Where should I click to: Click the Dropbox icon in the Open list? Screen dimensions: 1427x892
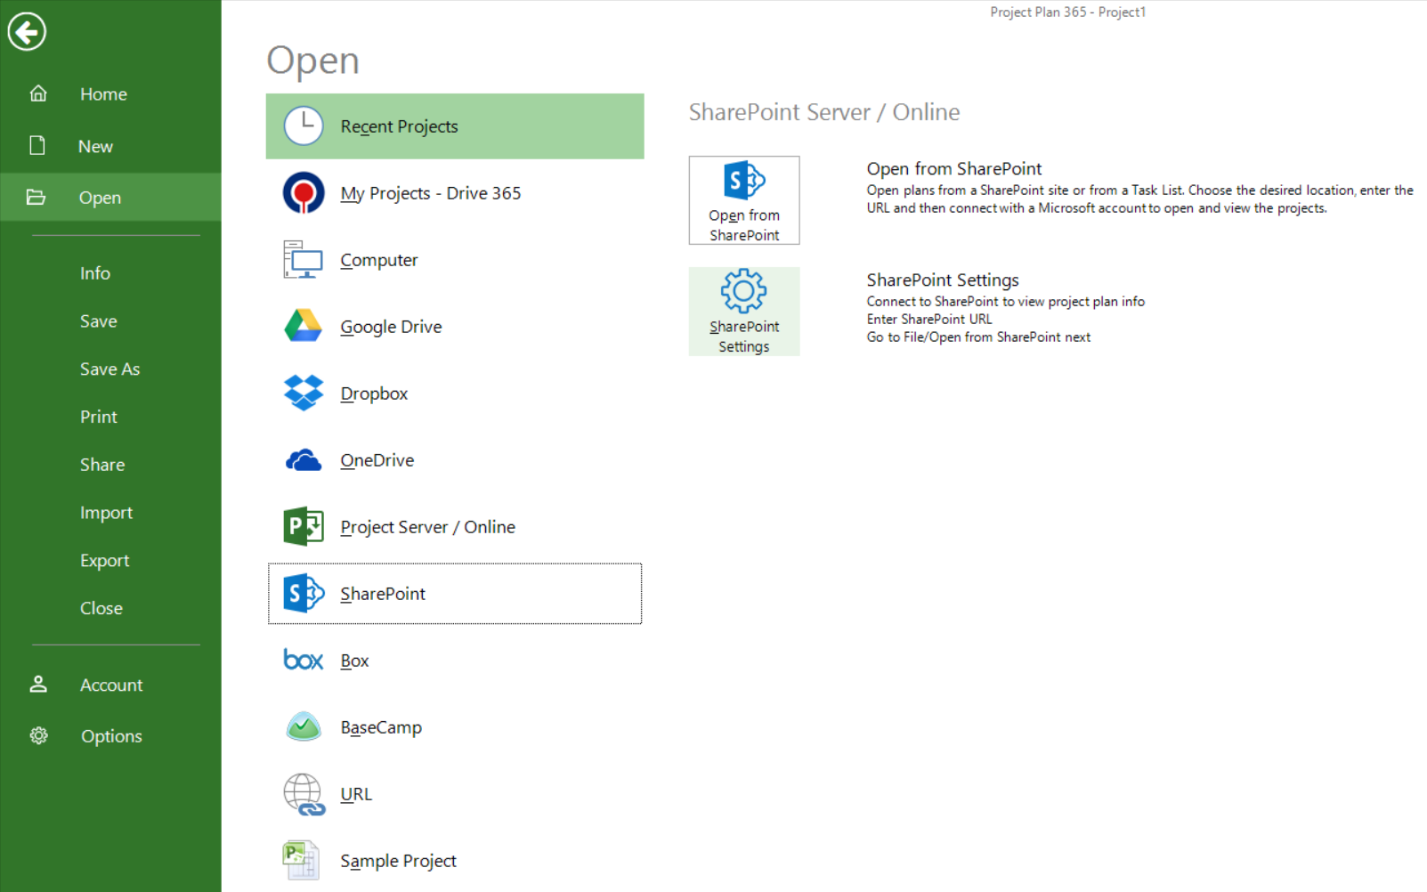tap(303, 393)
